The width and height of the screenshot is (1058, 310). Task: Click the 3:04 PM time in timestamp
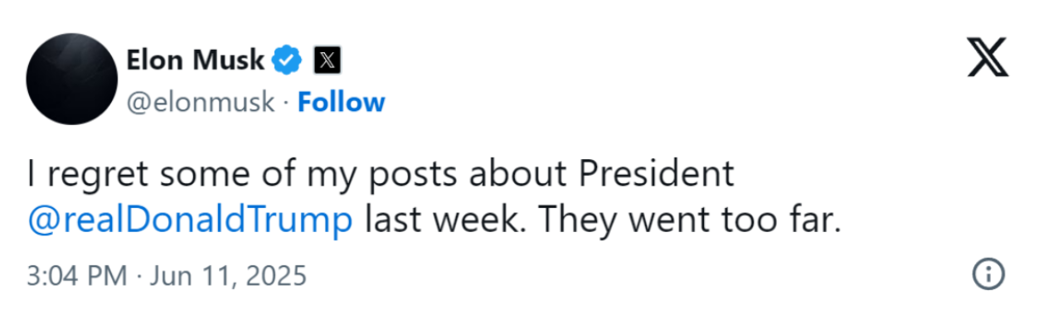pos(76,274)
